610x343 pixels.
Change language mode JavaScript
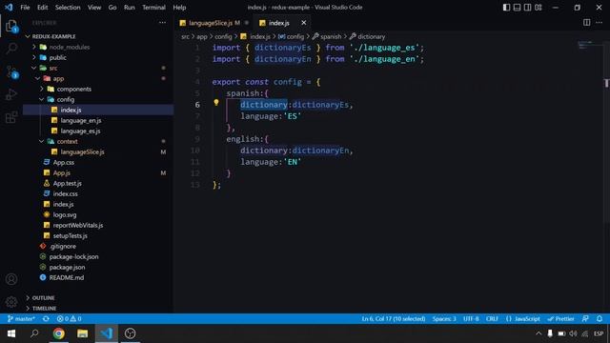point(523,318)
